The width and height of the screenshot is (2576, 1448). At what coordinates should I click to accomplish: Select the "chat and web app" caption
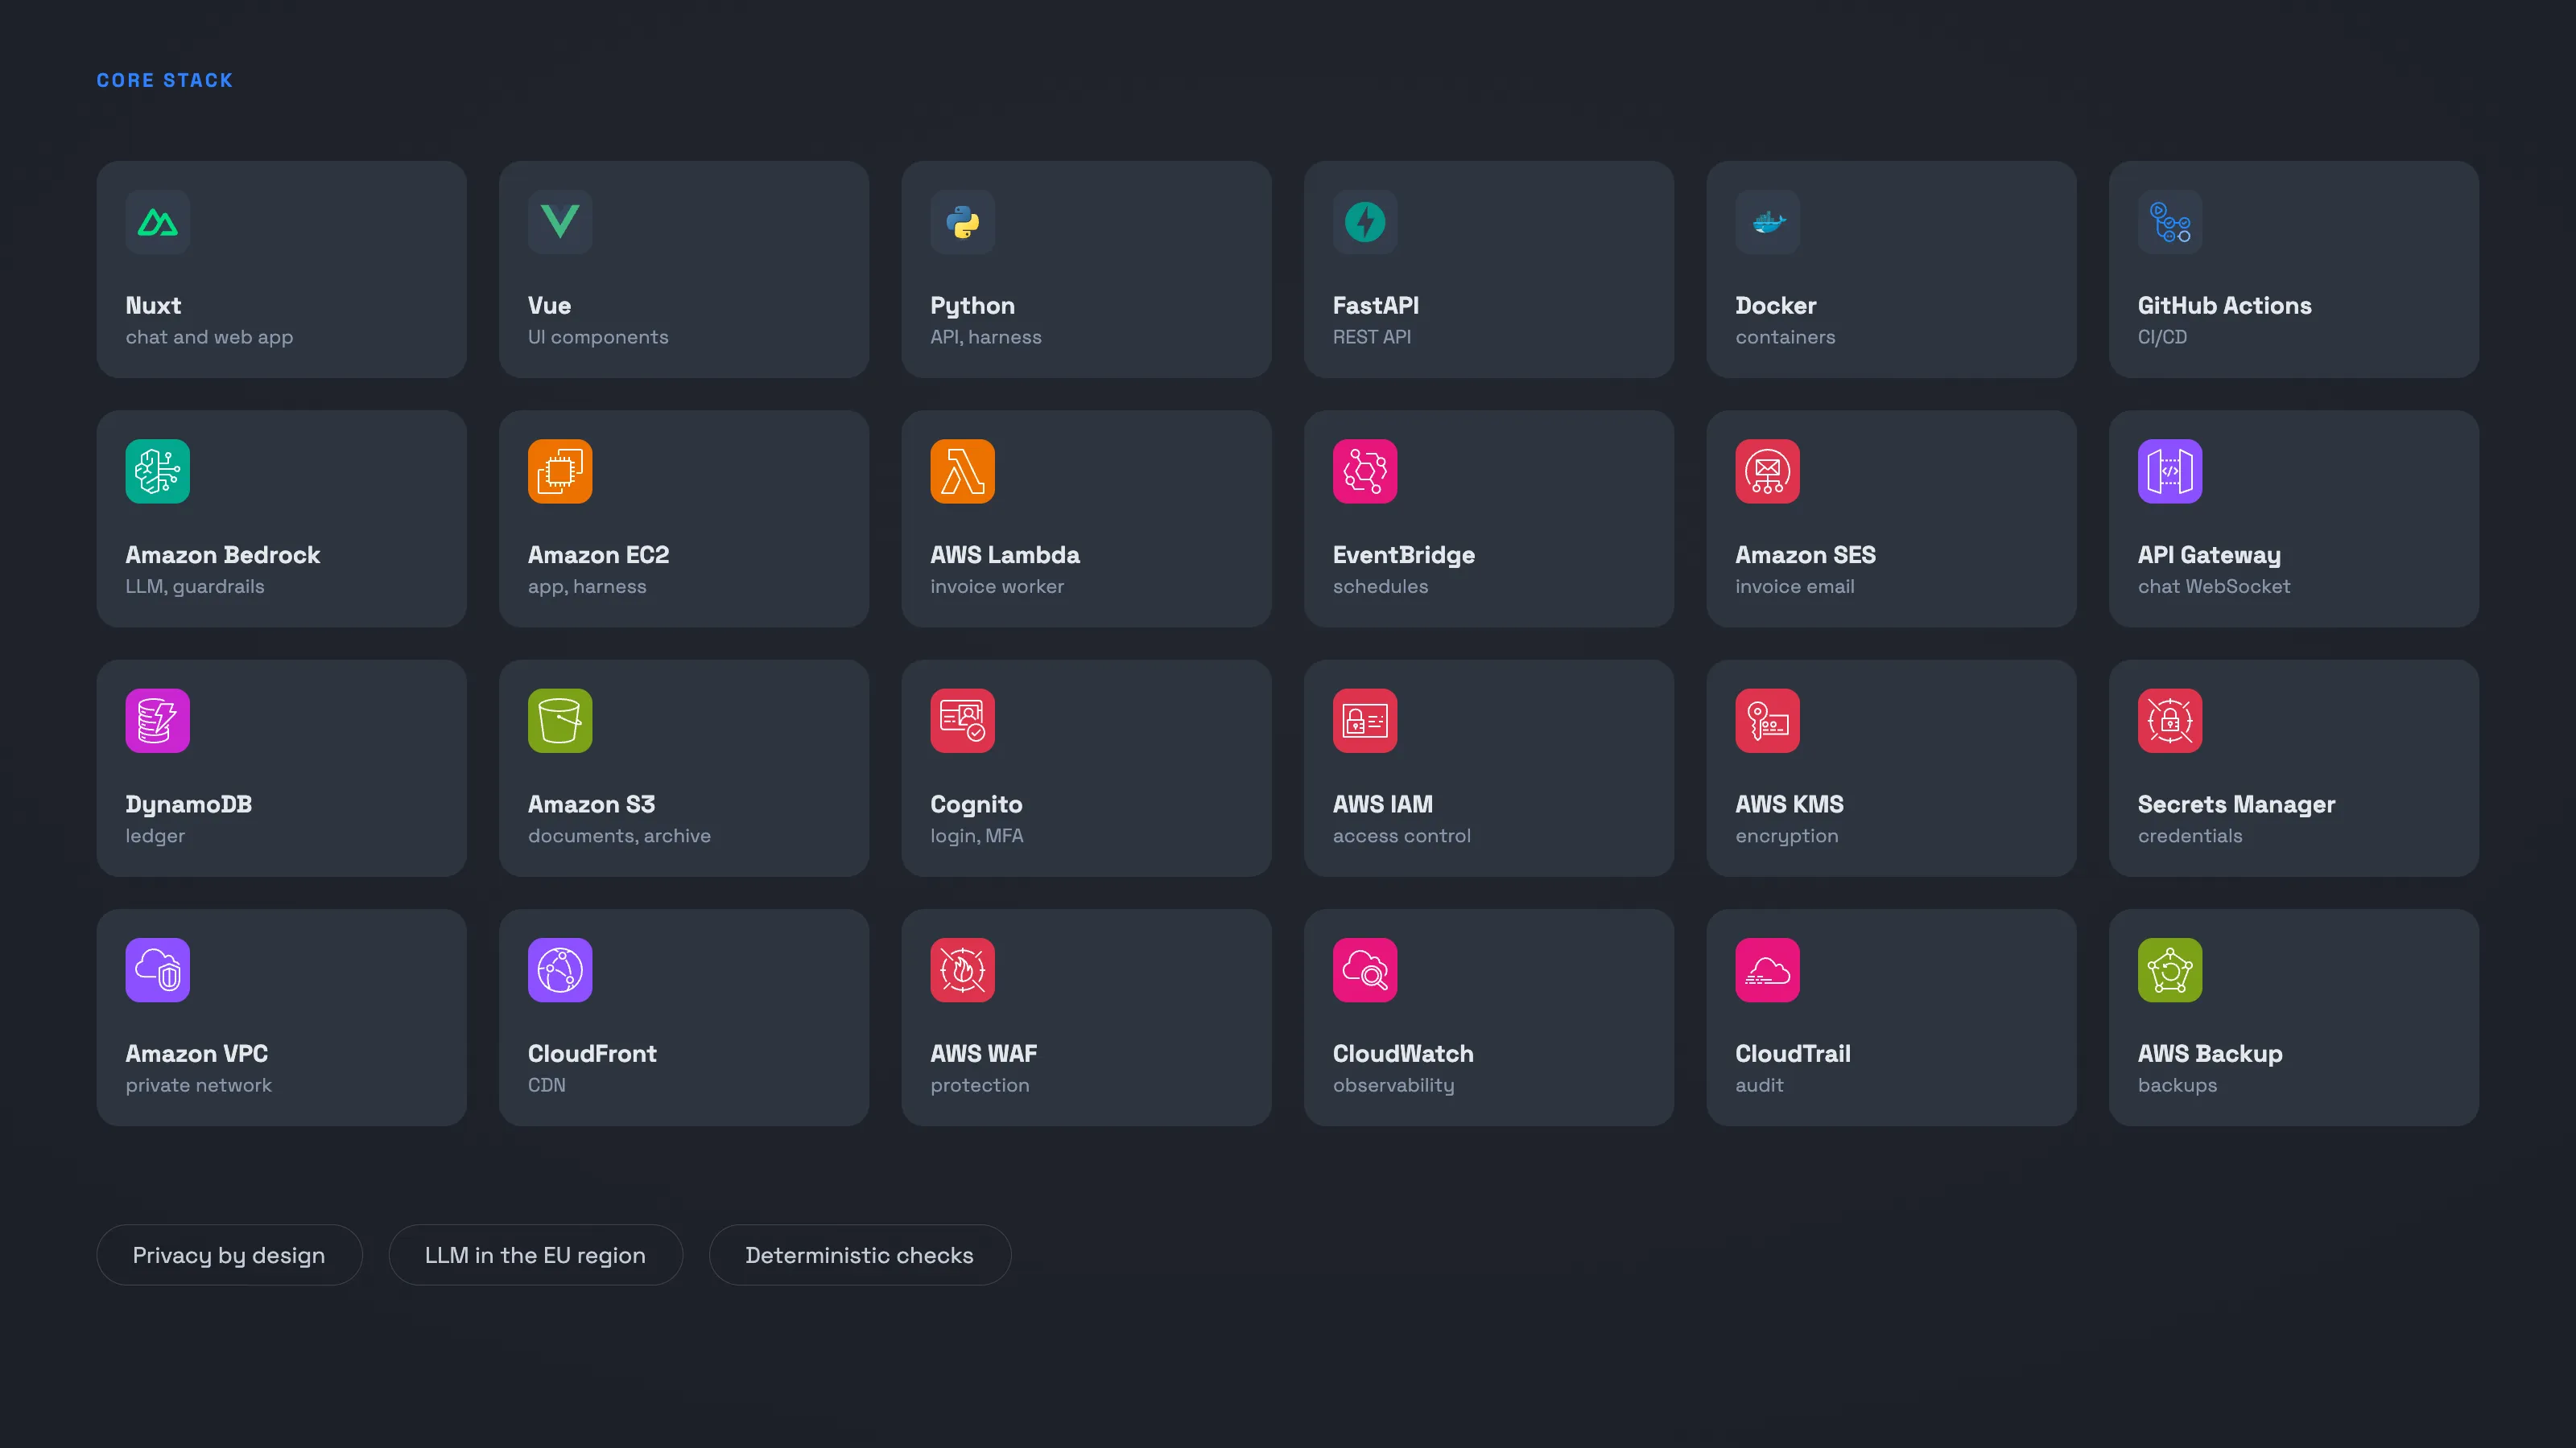[209, 338]
